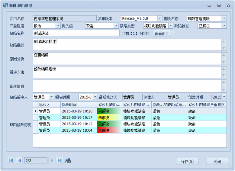
Task: Click the 修改时间 column header
Action: coord(79,105)
